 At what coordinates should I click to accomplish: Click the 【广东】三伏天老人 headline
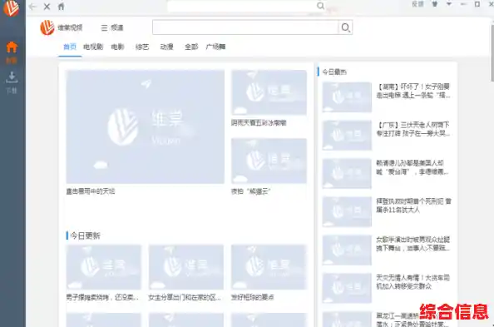coord(413,129)
